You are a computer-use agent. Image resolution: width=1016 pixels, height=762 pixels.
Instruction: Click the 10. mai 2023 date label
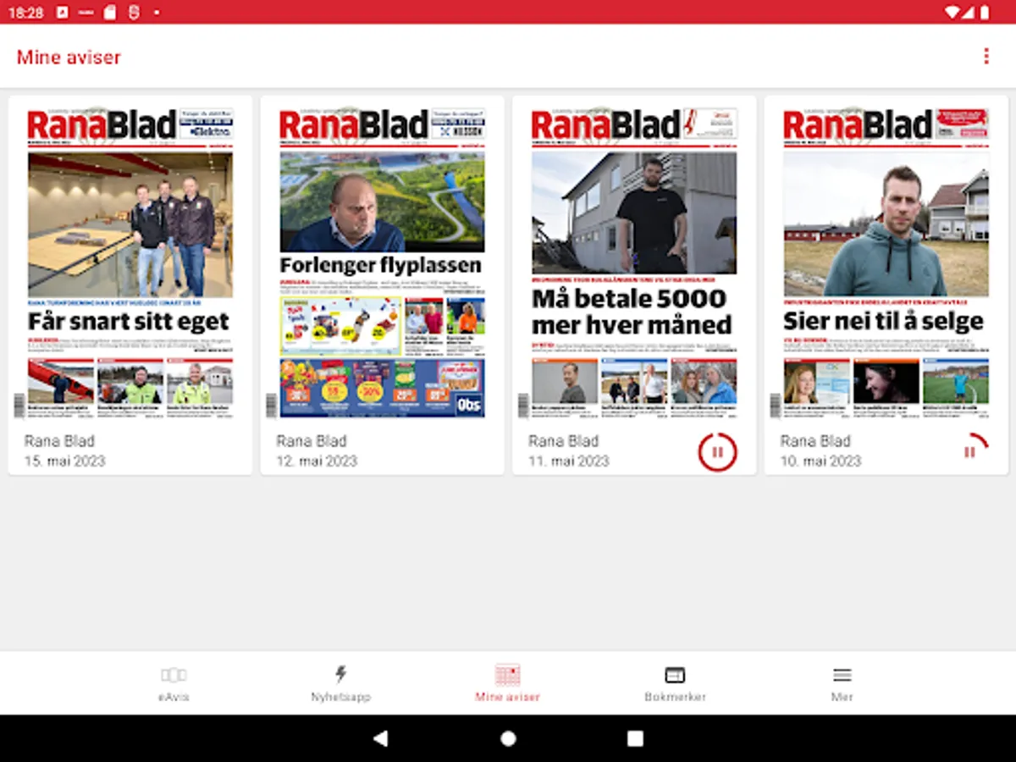[821, 461]
